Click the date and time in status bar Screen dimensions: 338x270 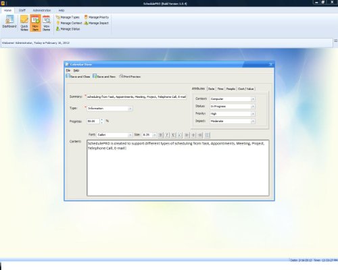point(314,260)
